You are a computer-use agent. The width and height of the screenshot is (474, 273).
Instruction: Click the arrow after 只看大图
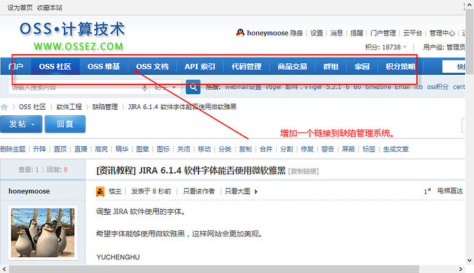pos(256,191)
